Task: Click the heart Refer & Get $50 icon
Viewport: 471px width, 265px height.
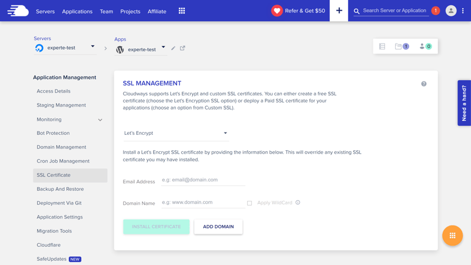Action: pyautogui.click(x=277, y=11)
